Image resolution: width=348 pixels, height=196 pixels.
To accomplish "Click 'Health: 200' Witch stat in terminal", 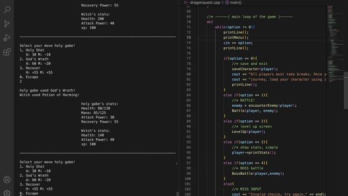I will click(92, 19).
